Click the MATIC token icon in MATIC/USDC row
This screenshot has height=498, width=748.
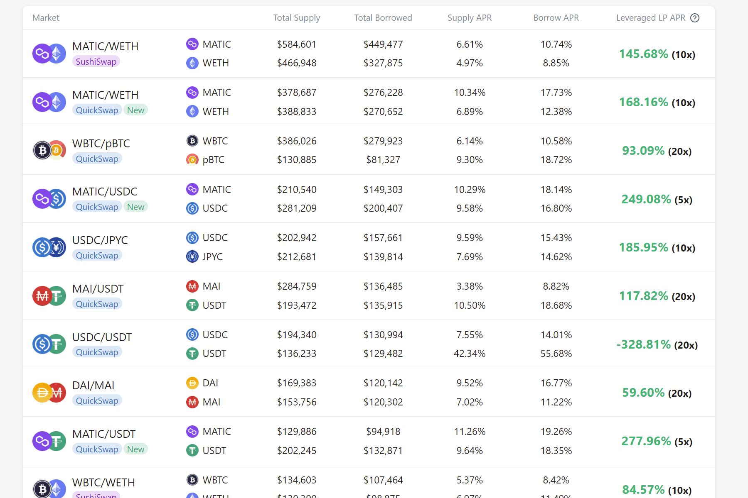[x=192, y=189]
